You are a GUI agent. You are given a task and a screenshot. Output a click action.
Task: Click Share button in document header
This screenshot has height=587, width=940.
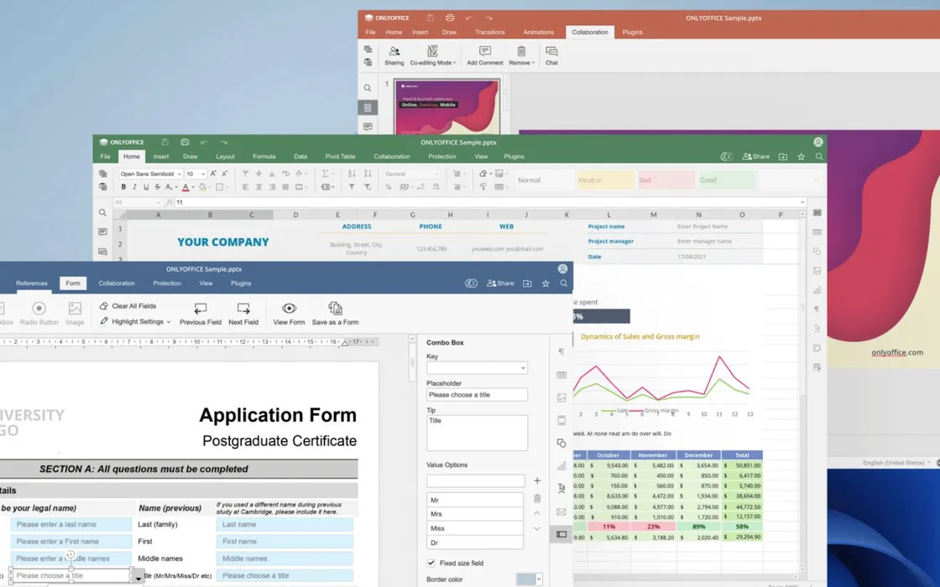pos(500,283)
